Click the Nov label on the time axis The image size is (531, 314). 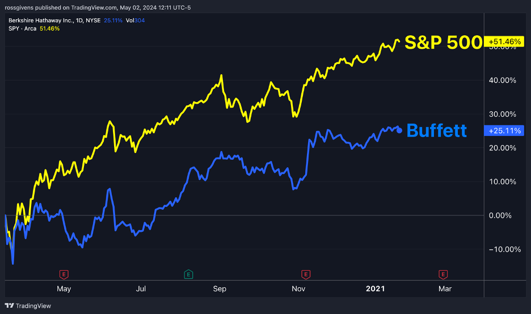pos(298,288)
